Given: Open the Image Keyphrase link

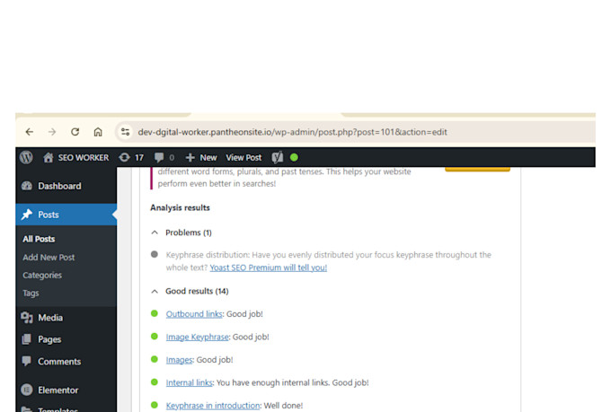Looking at the screenshot, I should [x=197, y=337].
